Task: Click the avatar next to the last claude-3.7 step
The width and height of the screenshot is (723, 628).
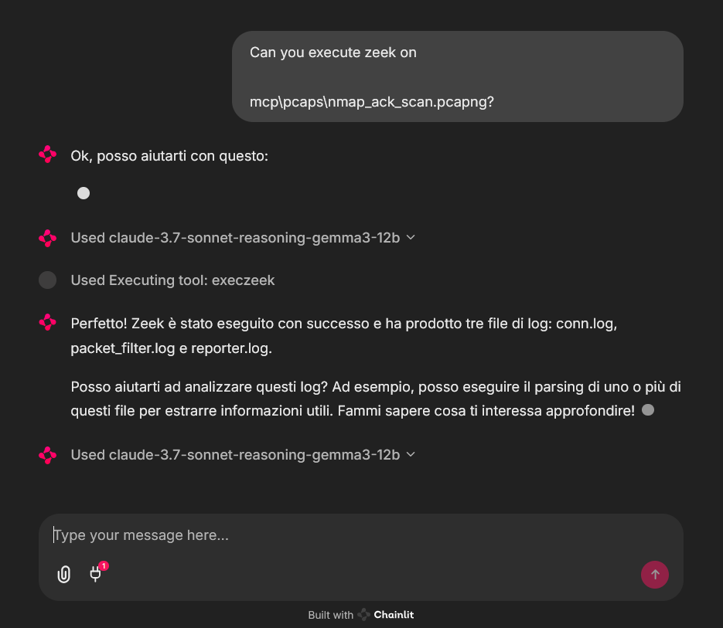Action: point(48,455)
